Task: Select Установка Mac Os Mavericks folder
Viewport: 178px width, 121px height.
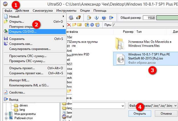Action: 145,44
